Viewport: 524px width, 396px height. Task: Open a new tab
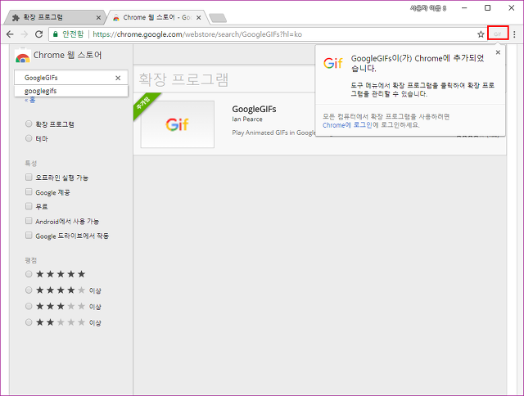coord(218,18)
